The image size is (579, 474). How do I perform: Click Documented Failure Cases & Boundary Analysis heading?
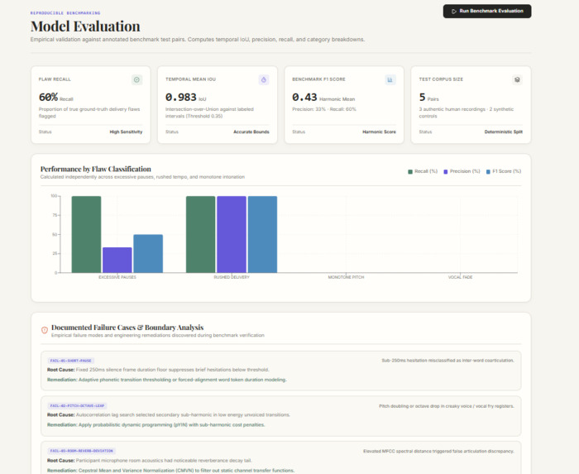(x=127, y=328)
